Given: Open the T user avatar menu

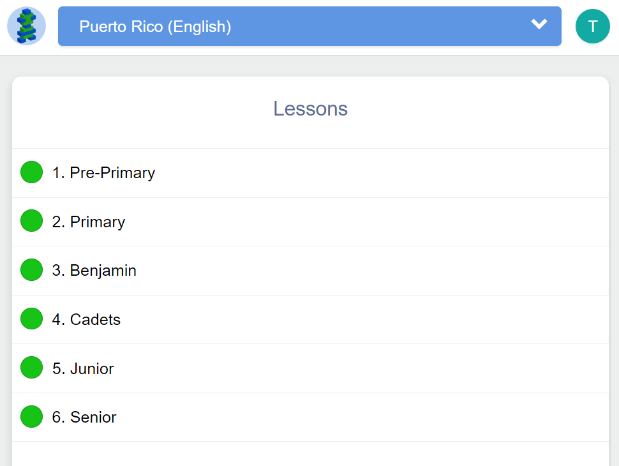Looking at the screenshot, I should [593, 26].
